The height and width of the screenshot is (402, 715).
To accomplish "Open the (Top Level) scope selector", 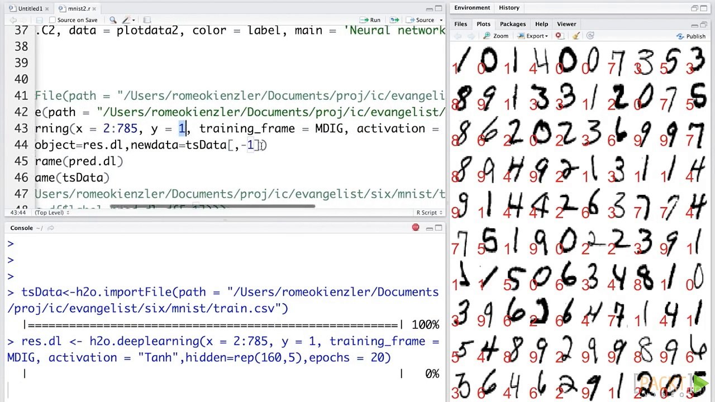I will [x=51, y=213].
